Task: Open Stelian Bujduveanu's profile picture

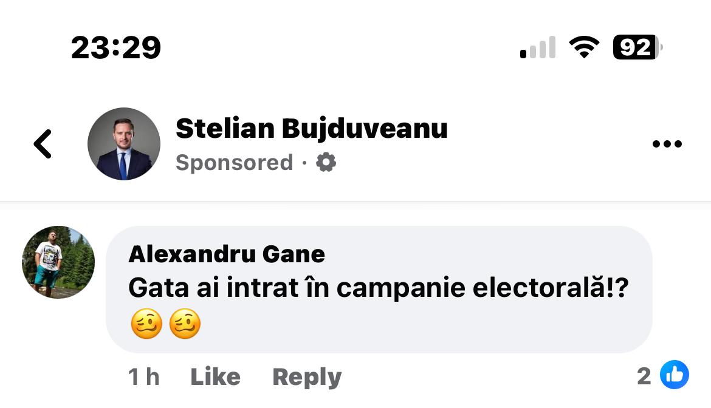Action: tap(124, 144)
